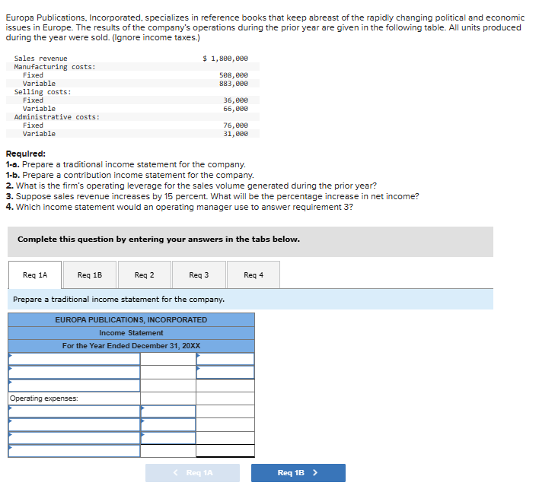Click third expense amount field below Operating expenses
The width and height of the screenshot is (539, 492).
[168, 438]
